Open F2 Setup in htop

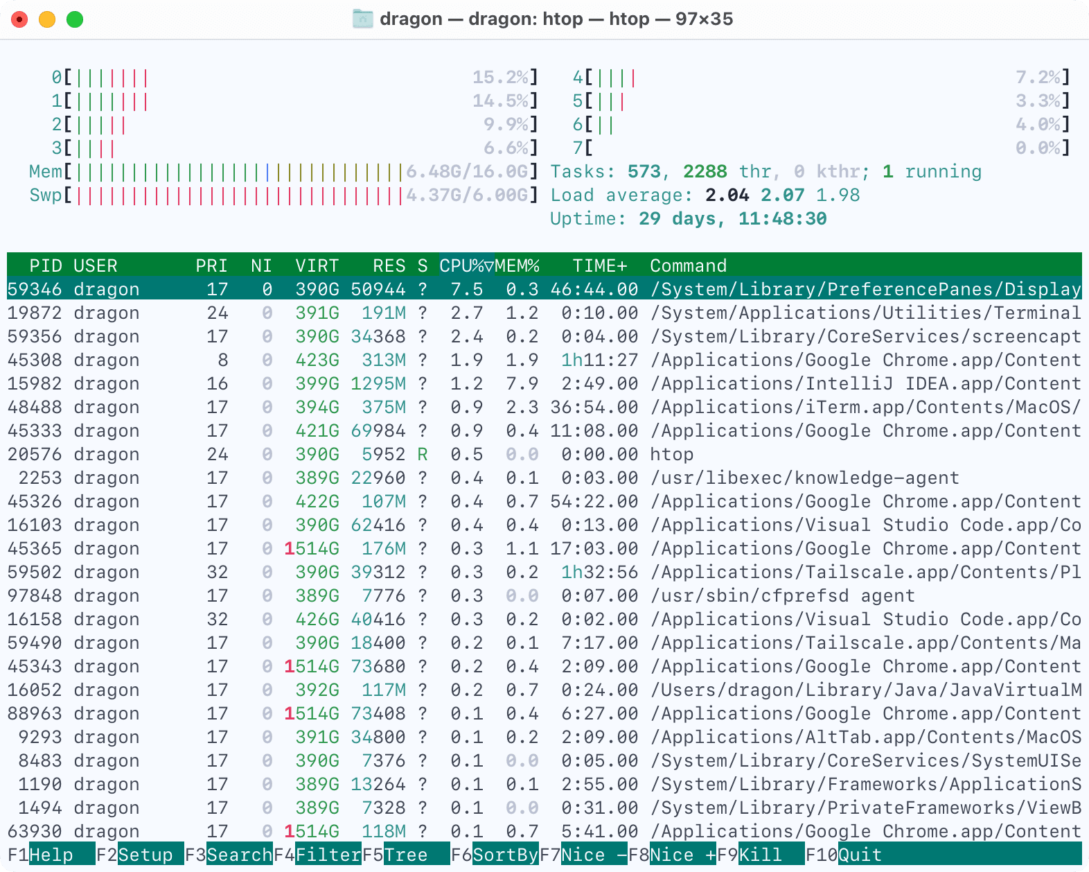[140, 855]
